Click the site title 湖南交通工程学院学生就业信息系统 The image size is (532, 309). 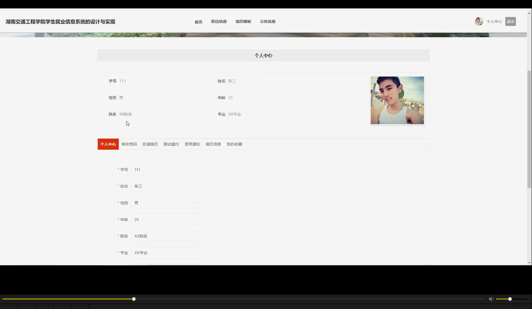pyautogui.click(x=60, y=22)
